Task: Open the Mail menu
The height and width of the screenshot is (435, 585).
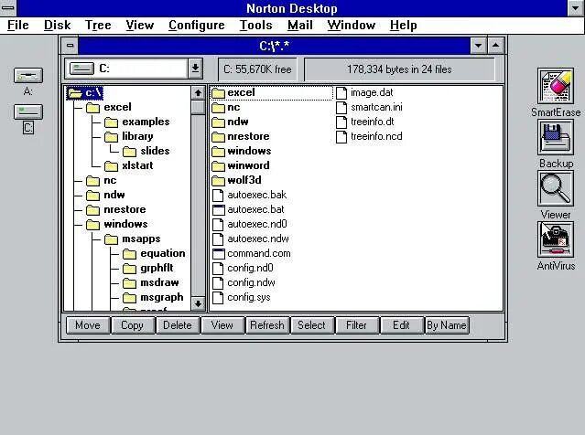Action: coord(300,25)
